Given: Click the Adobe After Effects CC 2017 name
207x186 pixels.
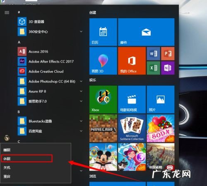Looking at the screenshot, I should click(x=51, y=61).
